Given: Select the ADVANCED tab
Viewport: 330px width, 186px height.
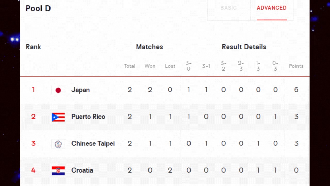Looking at the screenshot, I should click(x=272, y=8).
